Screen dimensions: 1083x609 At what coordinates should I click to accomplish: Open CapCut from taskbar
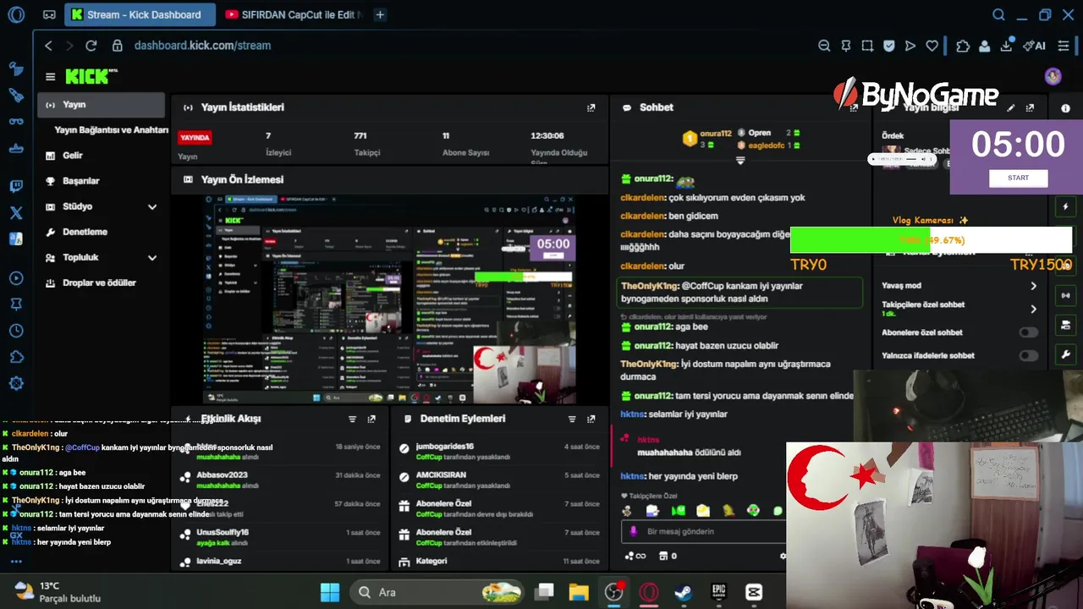(754, 592)
